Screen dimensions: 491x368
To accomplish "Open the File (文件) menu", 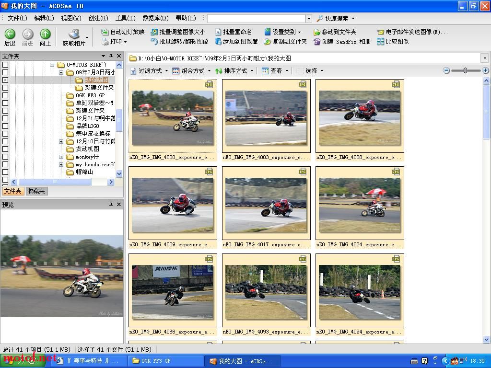I will (17, 18).
